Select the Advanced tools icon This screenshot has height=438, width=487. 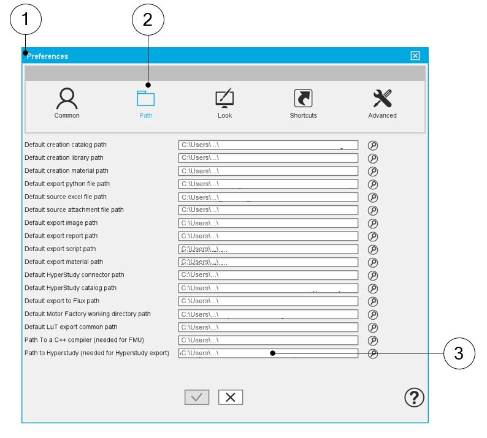click(x=382, y=98)
